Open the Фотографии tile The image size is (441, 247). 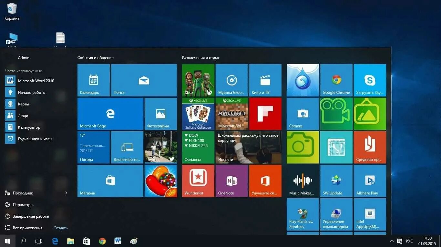(161, 114)
